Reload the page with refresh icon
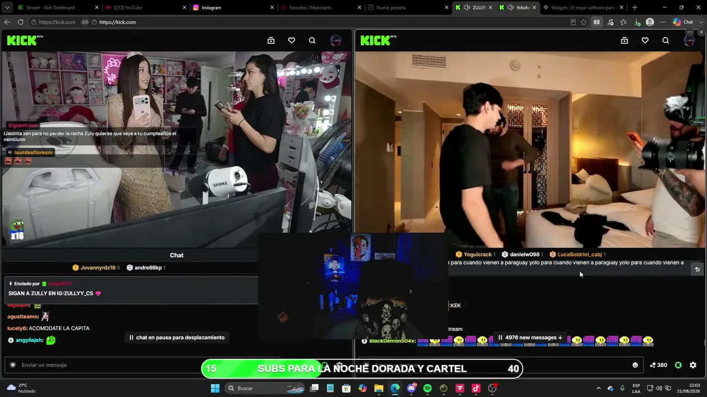Image resolution: width=707 pixels, height=397 pixels. coord(20,22)
